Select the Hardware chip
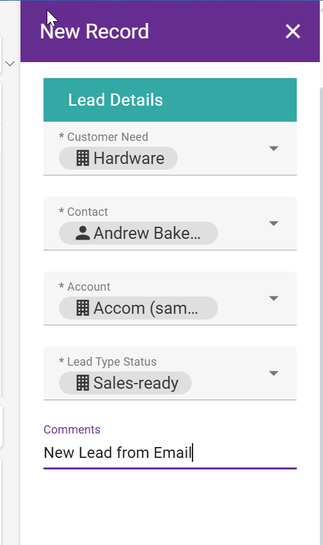323x545 pixels. 118,158
